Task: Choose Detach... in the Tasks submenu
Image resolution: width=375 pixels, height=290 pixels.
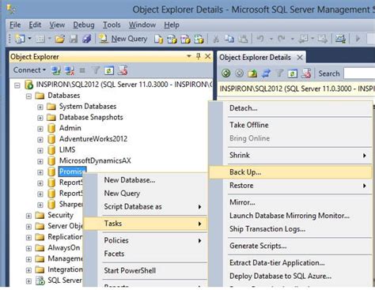Action: [x=290, y=108]
